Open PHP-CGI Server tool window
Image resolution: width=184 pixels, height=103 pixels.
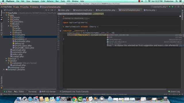pos(47,92)
